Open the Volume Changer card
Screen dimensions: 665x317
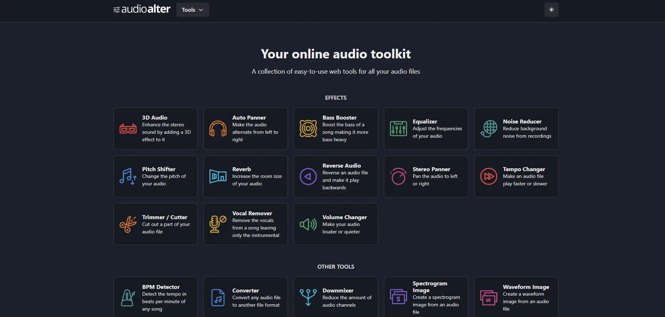[x=335, y=224]
